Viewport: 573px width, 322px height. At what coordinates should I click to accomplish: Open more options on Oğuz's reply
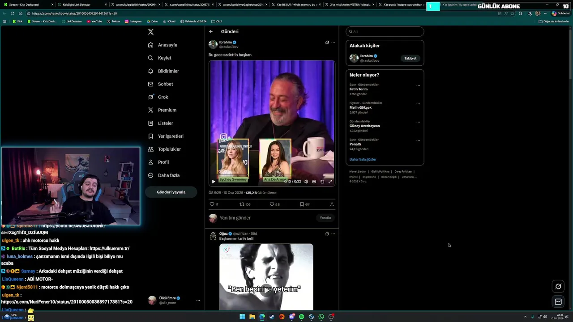point(333,234)
